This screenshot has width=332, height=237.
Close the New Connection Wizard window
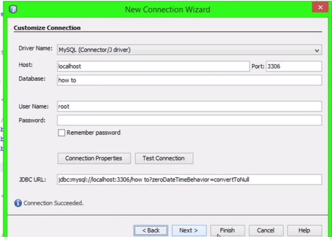point(319,8)
